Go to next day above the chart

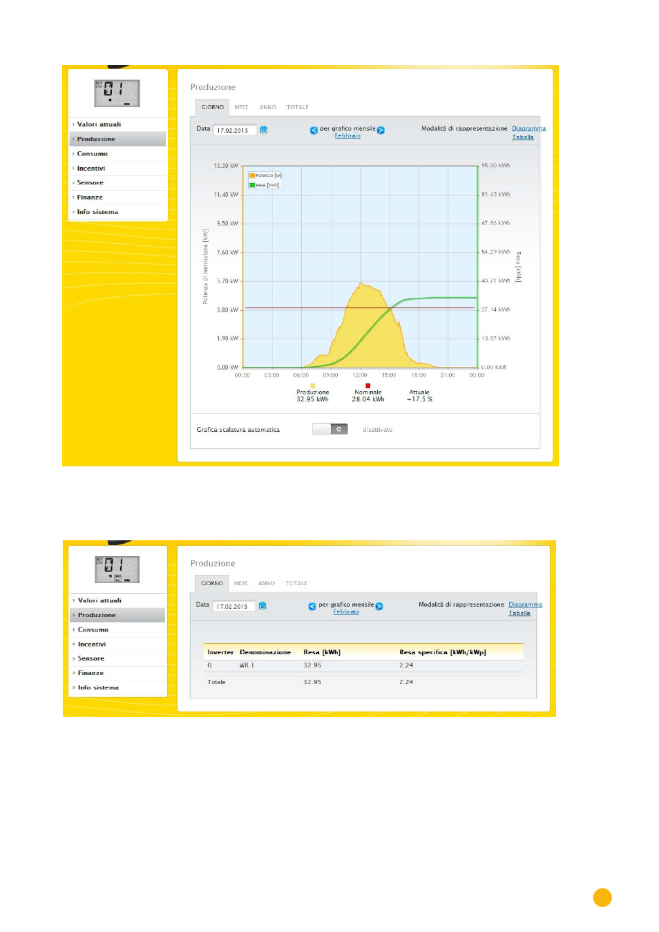[381, 130]
